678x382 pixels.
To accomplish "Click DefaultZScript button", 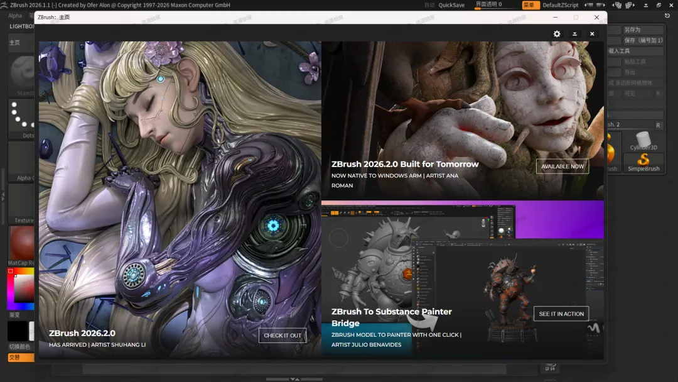I will [561, 5].
